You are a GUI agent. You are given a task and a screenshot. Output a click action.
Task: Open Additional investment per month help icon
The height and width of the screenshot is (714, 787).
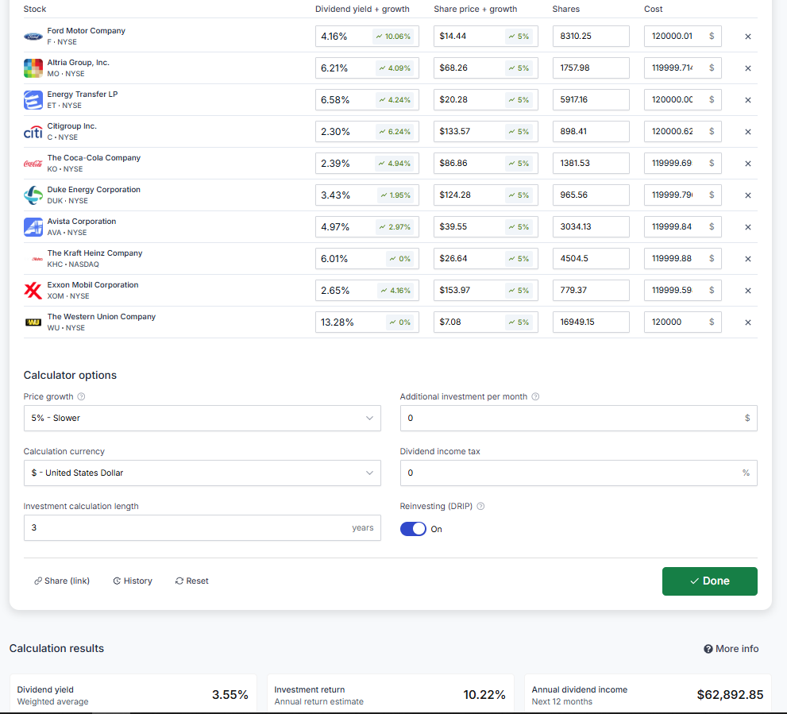coord(535,396)
